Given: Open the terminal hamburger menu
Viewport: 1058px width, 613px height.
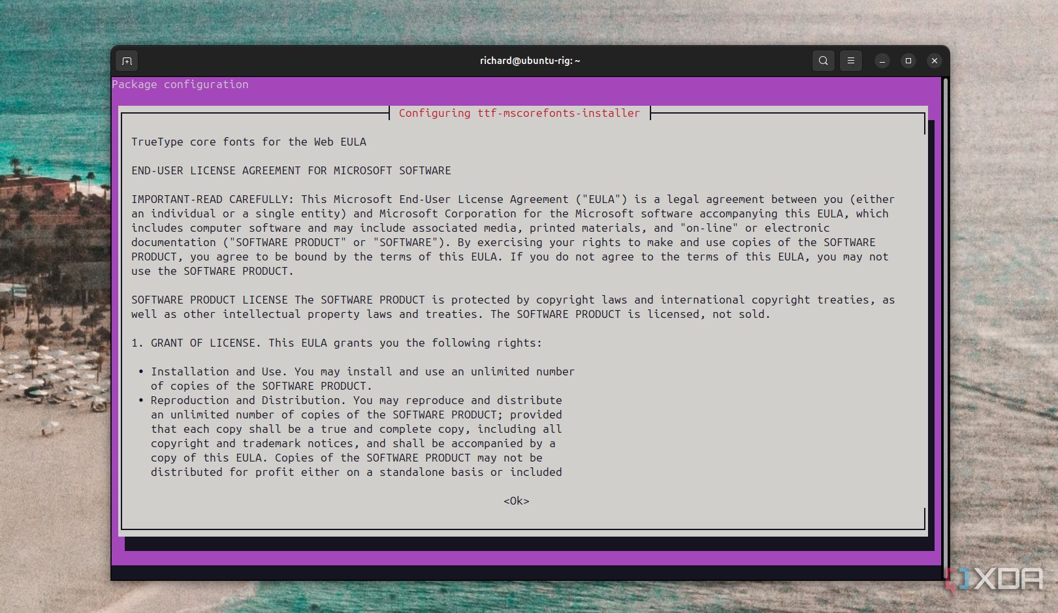Looking at the screenshot, I should (x=850, y=61).
